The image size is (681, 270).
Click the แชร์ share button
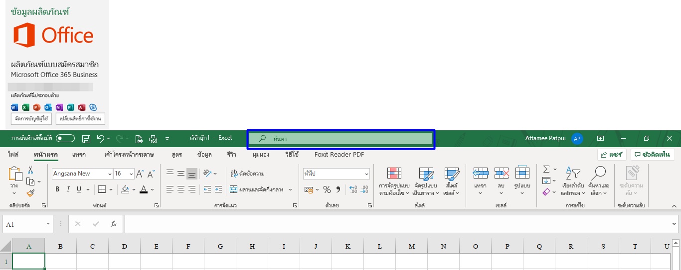[x=612, y=155]
